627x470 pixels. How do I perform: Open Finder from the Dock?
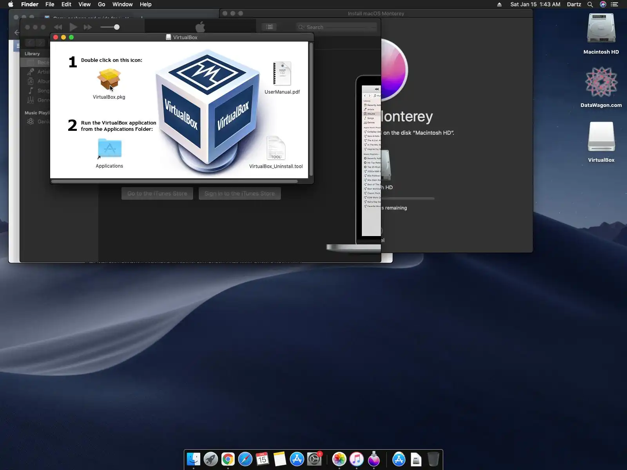click(x=194, y=459)
